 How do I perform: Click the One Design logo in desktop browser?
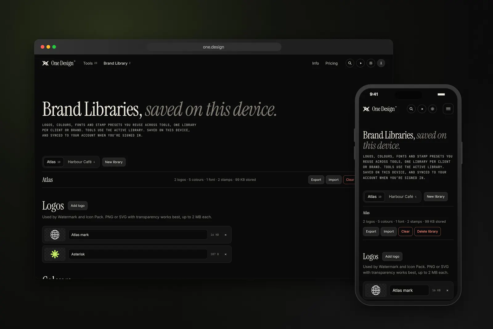(x=59, y=63)
